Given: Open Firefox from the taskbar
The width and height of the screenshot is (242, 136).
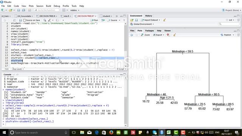Looking at the screenshot, I should pyautogui.click(x=111, y=133).
